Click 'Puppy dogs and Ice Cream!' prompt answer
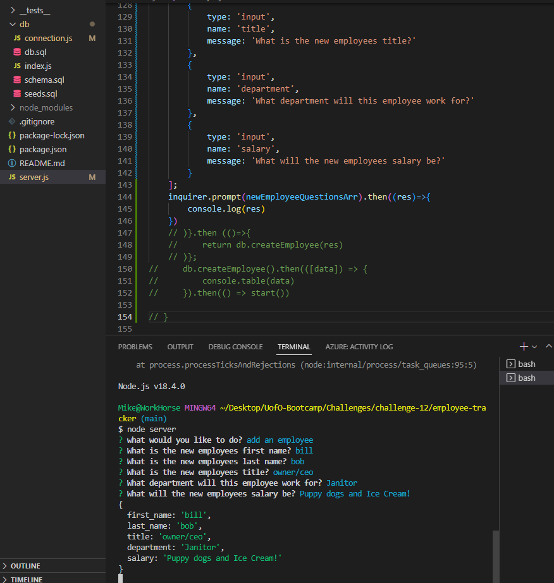 (354, 494)
